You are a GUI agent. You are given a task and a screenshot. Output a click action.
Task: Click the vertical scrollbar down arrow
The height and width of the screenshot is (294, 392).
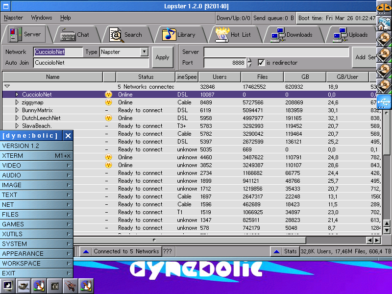coord(387,230)
